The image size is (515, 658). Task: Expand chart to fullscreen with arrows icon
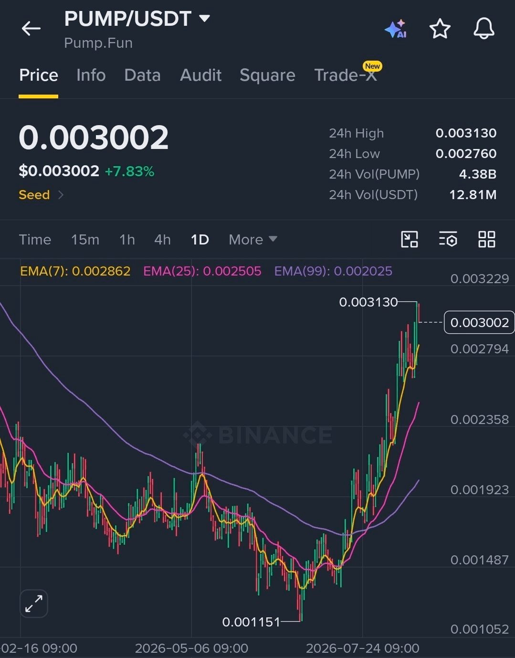tap(34, 604)
